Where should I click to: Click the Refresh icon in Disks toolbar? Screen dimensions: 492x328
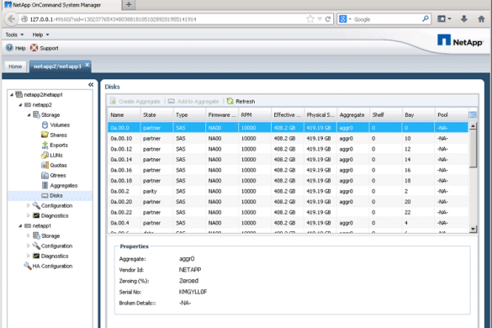(x=230, y=101)
